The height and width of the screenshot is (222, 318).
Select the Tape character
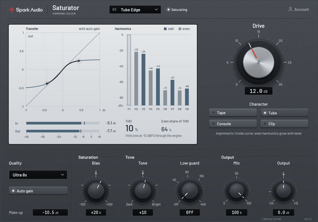tap(233, 113)
